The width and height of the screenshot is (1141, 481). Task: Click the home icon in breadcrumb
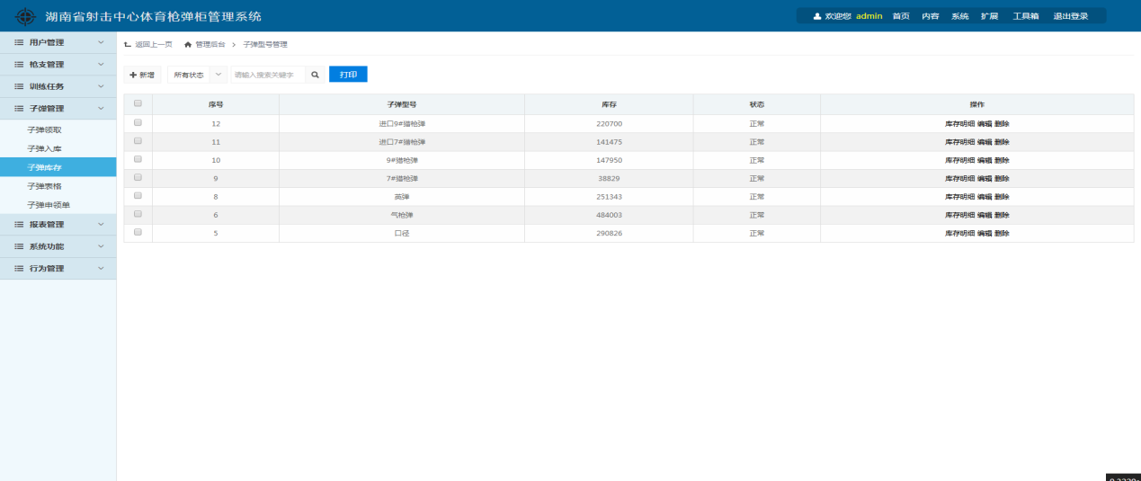click(x=188, y=44)
